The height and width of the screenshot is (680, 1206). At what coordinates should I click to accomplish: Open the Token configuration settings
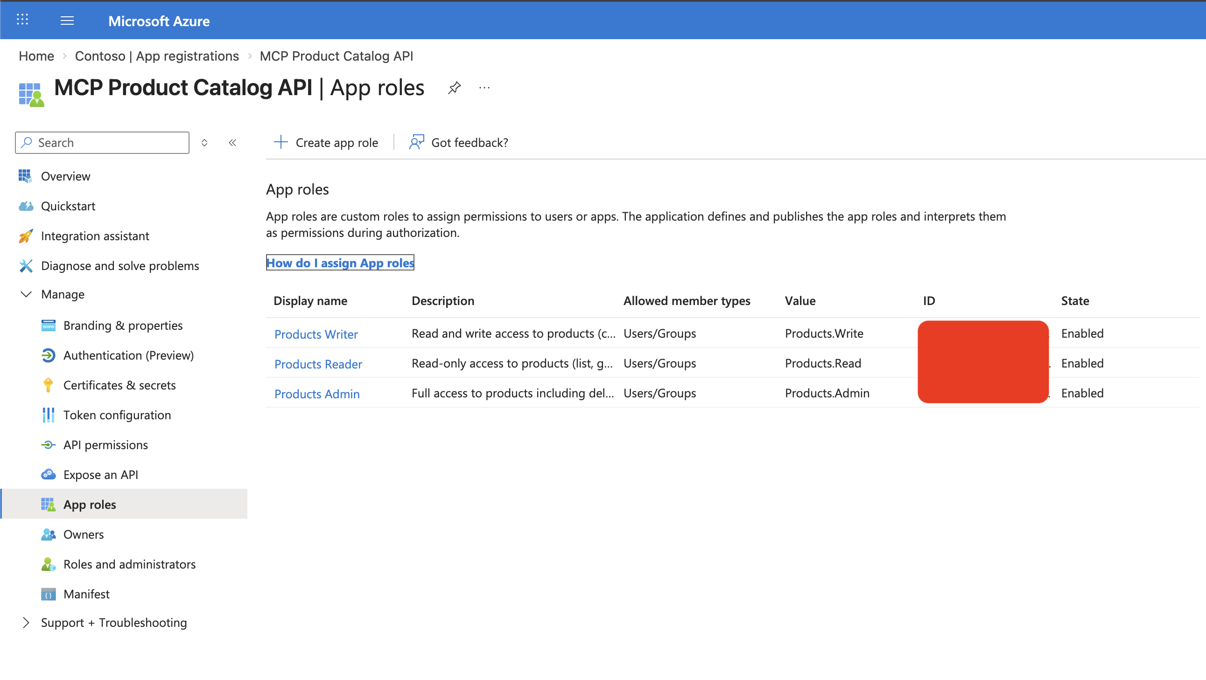tap(117, 415)
